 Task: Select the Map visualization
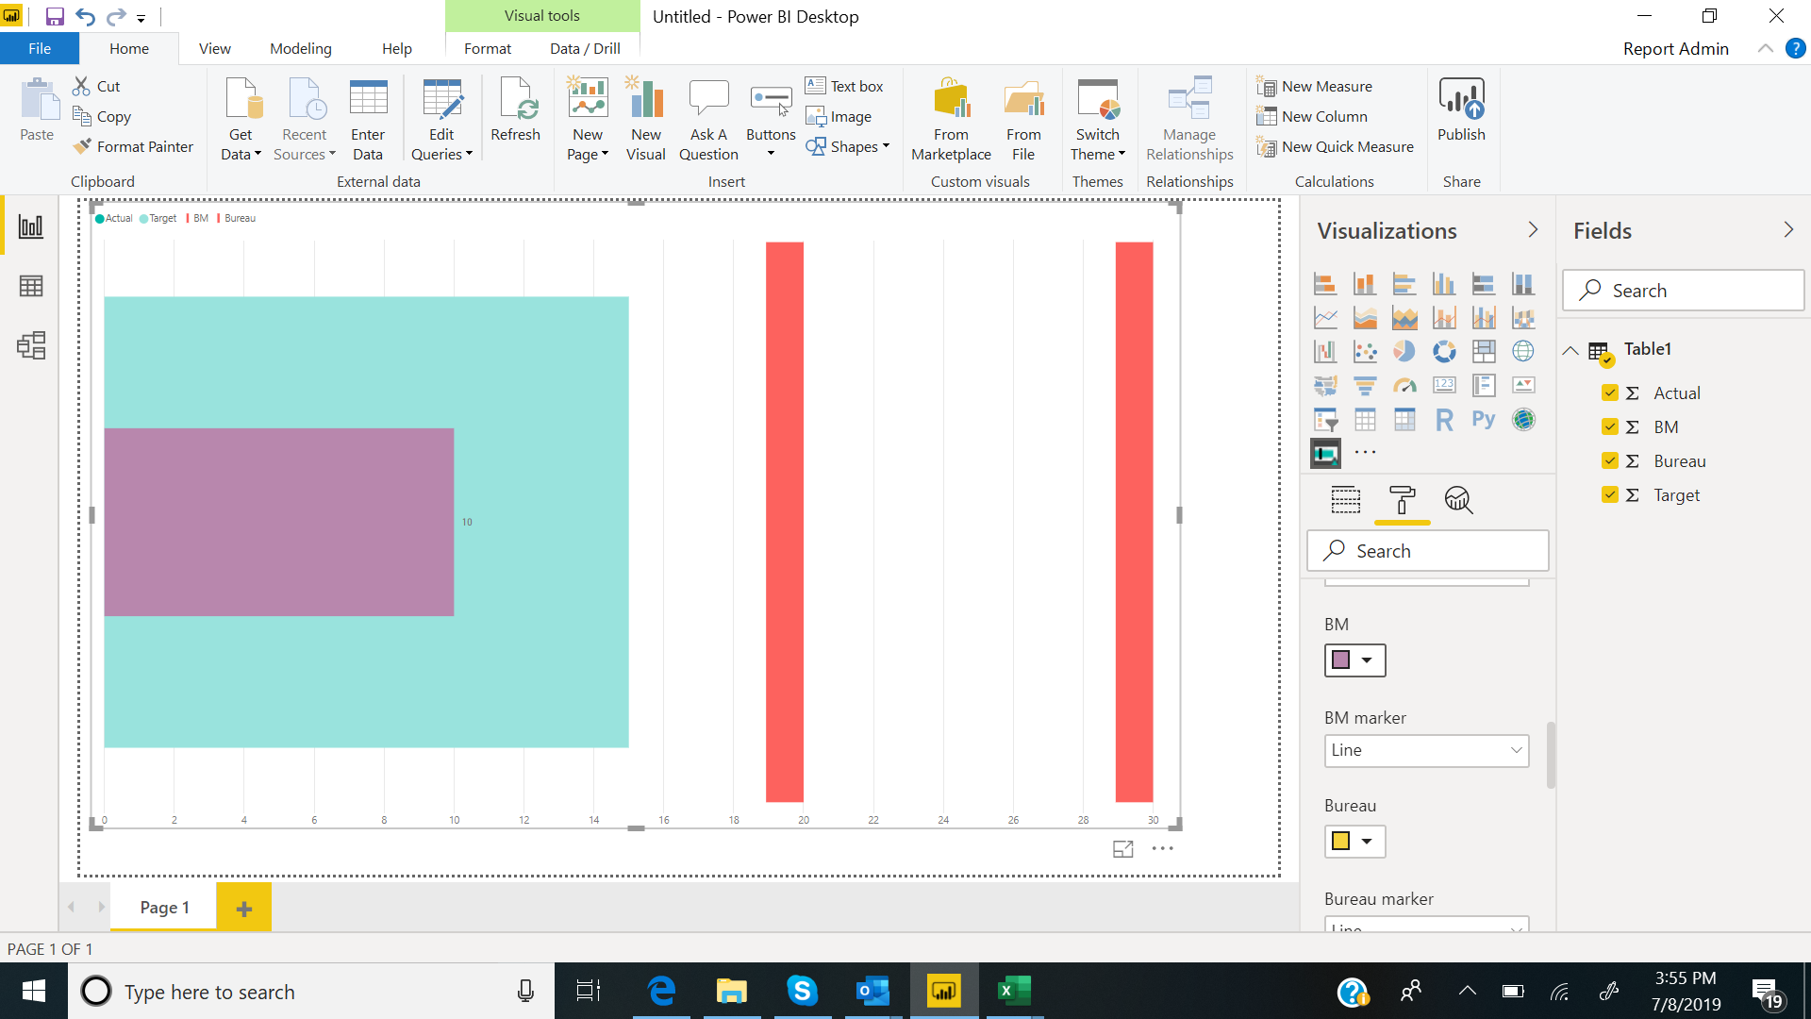click(1524, 351)
